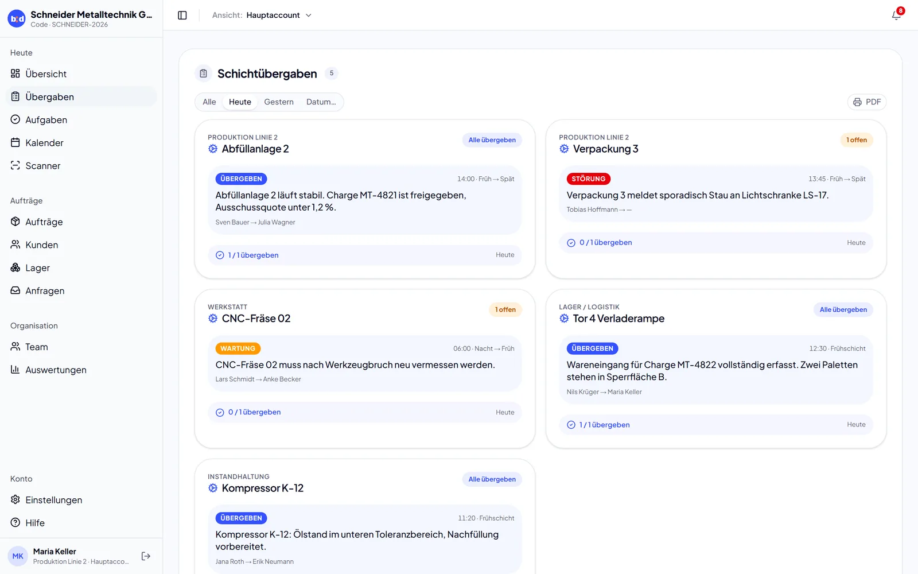This screenshot has height=574, width=918.
Task: Open Kunden via its people icon
Action: tap(15, 245)
